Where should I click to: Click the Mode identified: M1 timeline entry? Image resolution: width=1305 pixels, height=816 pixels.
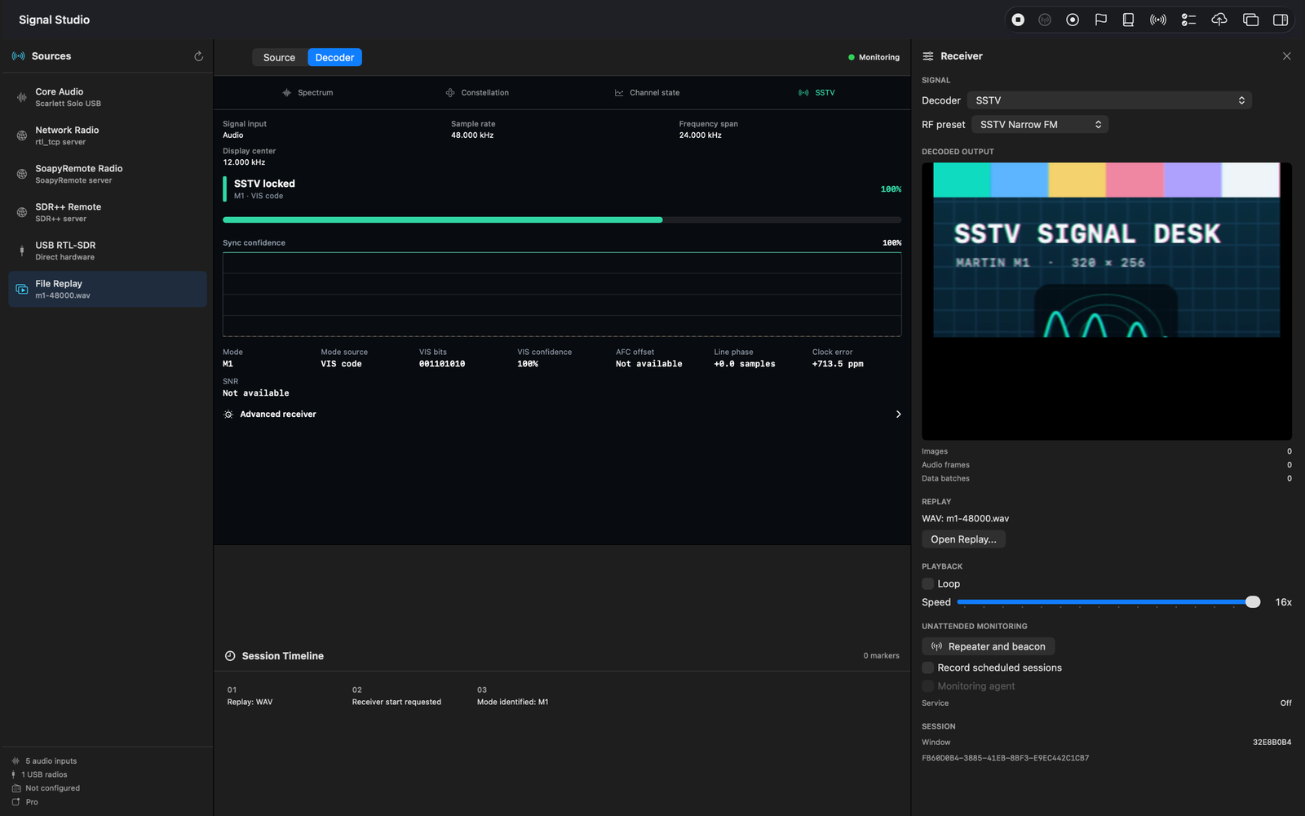(512, 696)
